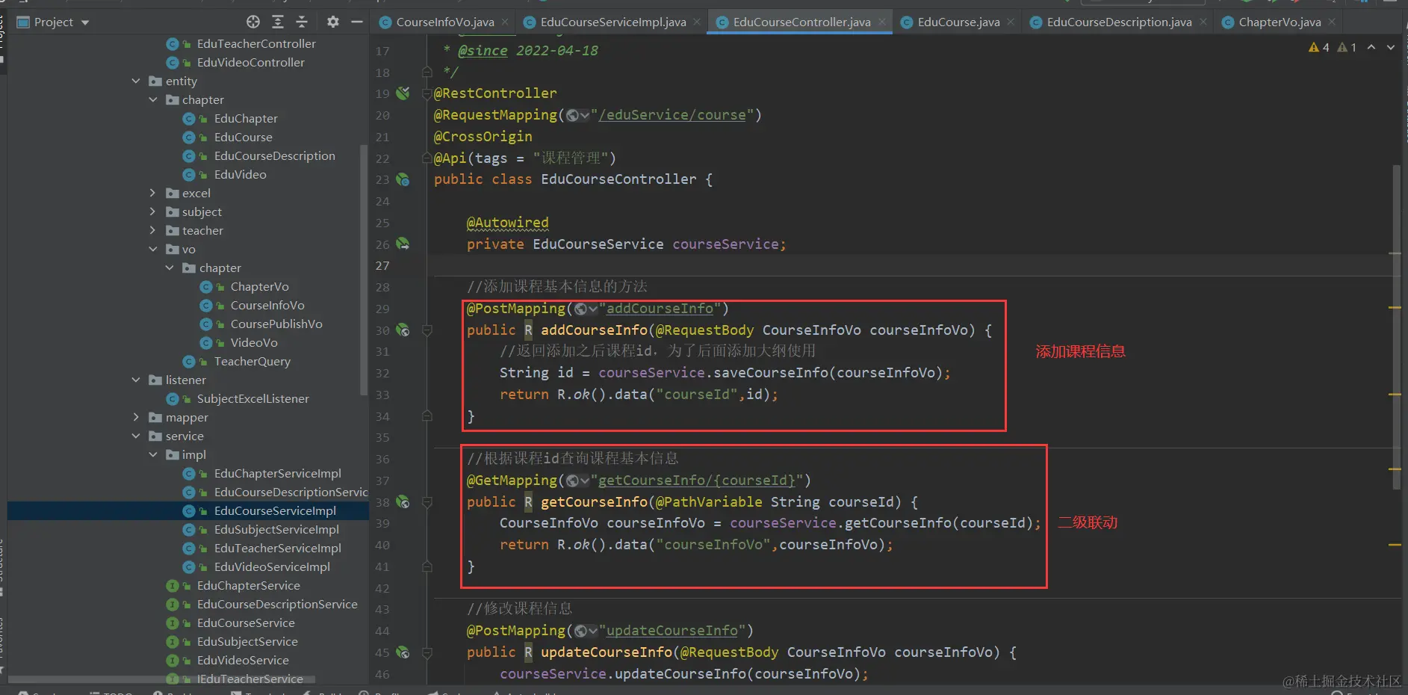Open Project panel settings gear
This screenshot has height=695, width=1408.
[333, 22]
